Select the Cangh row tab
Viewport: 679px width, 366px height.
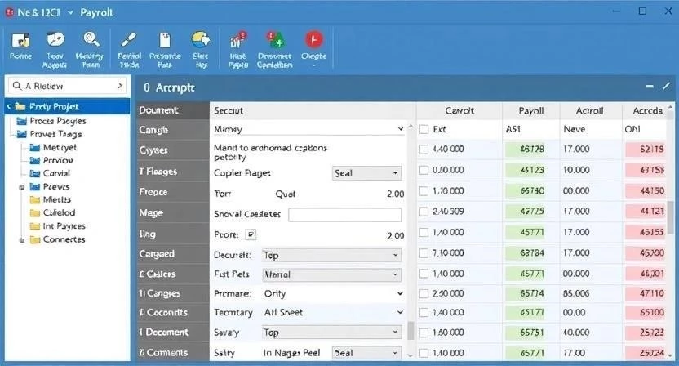pos(173,130)
